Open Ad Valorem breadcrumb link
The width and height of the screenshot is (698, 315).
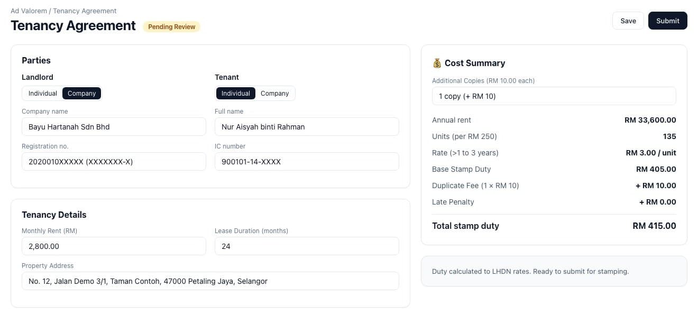29,11
